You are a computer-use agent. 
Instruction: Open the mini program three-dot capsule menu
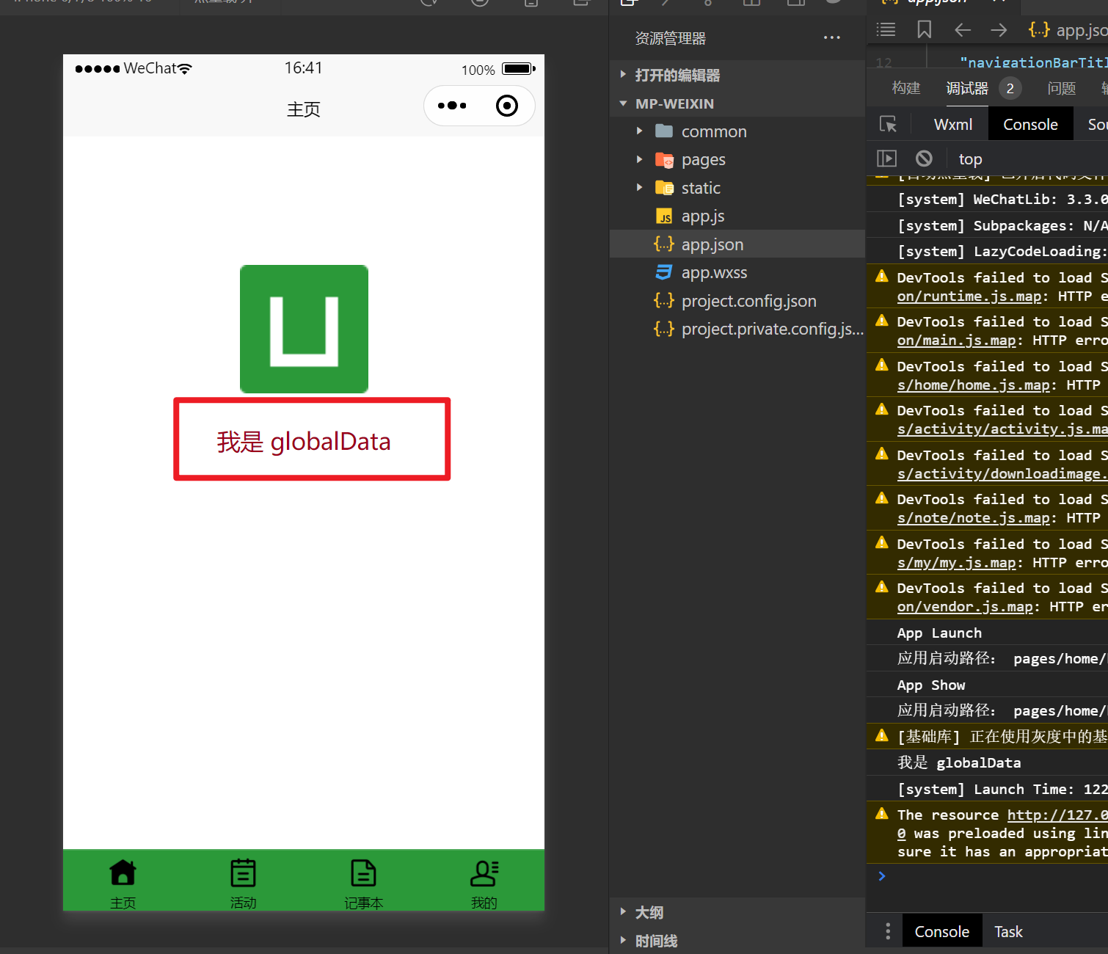(452, 106)
